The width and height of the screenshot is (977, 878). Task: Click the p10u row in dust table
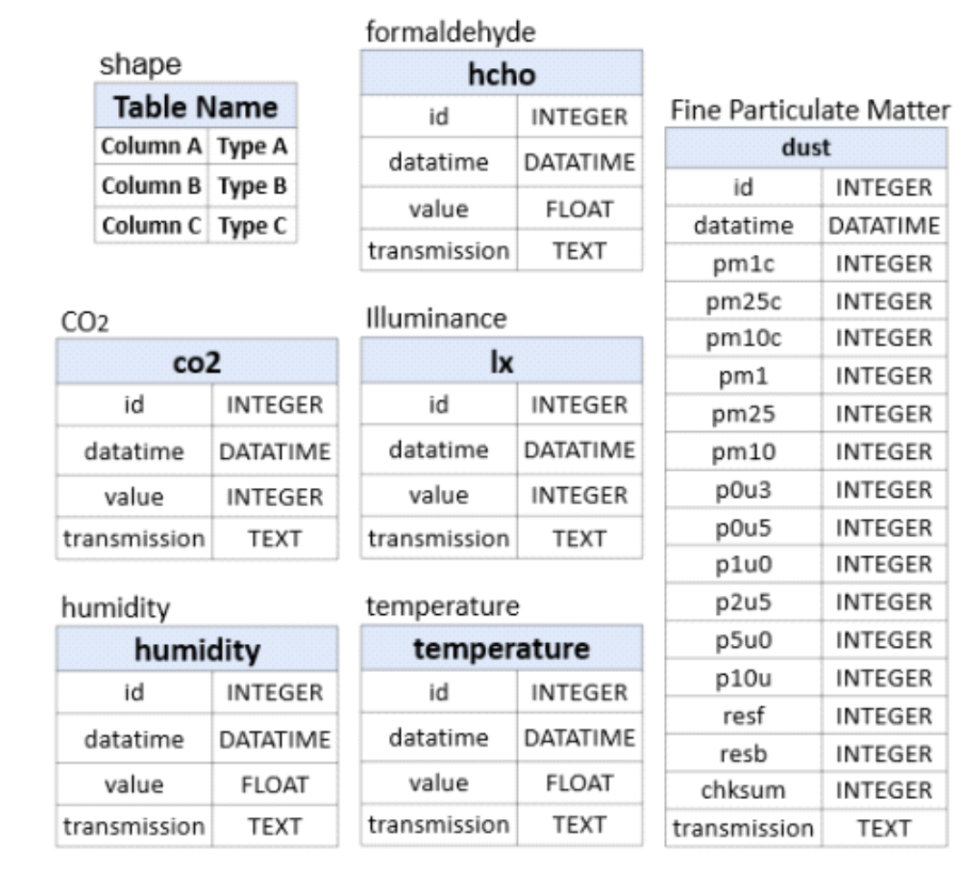(806, 678)
